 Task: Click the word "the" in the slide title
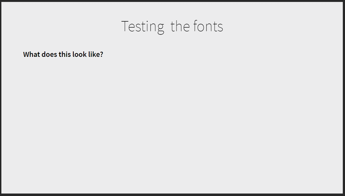point(180,27)
